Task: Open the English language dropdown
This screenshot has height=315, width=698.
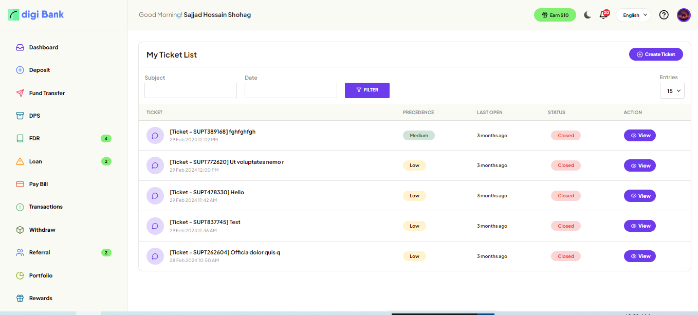Action: tap(633, 15)
